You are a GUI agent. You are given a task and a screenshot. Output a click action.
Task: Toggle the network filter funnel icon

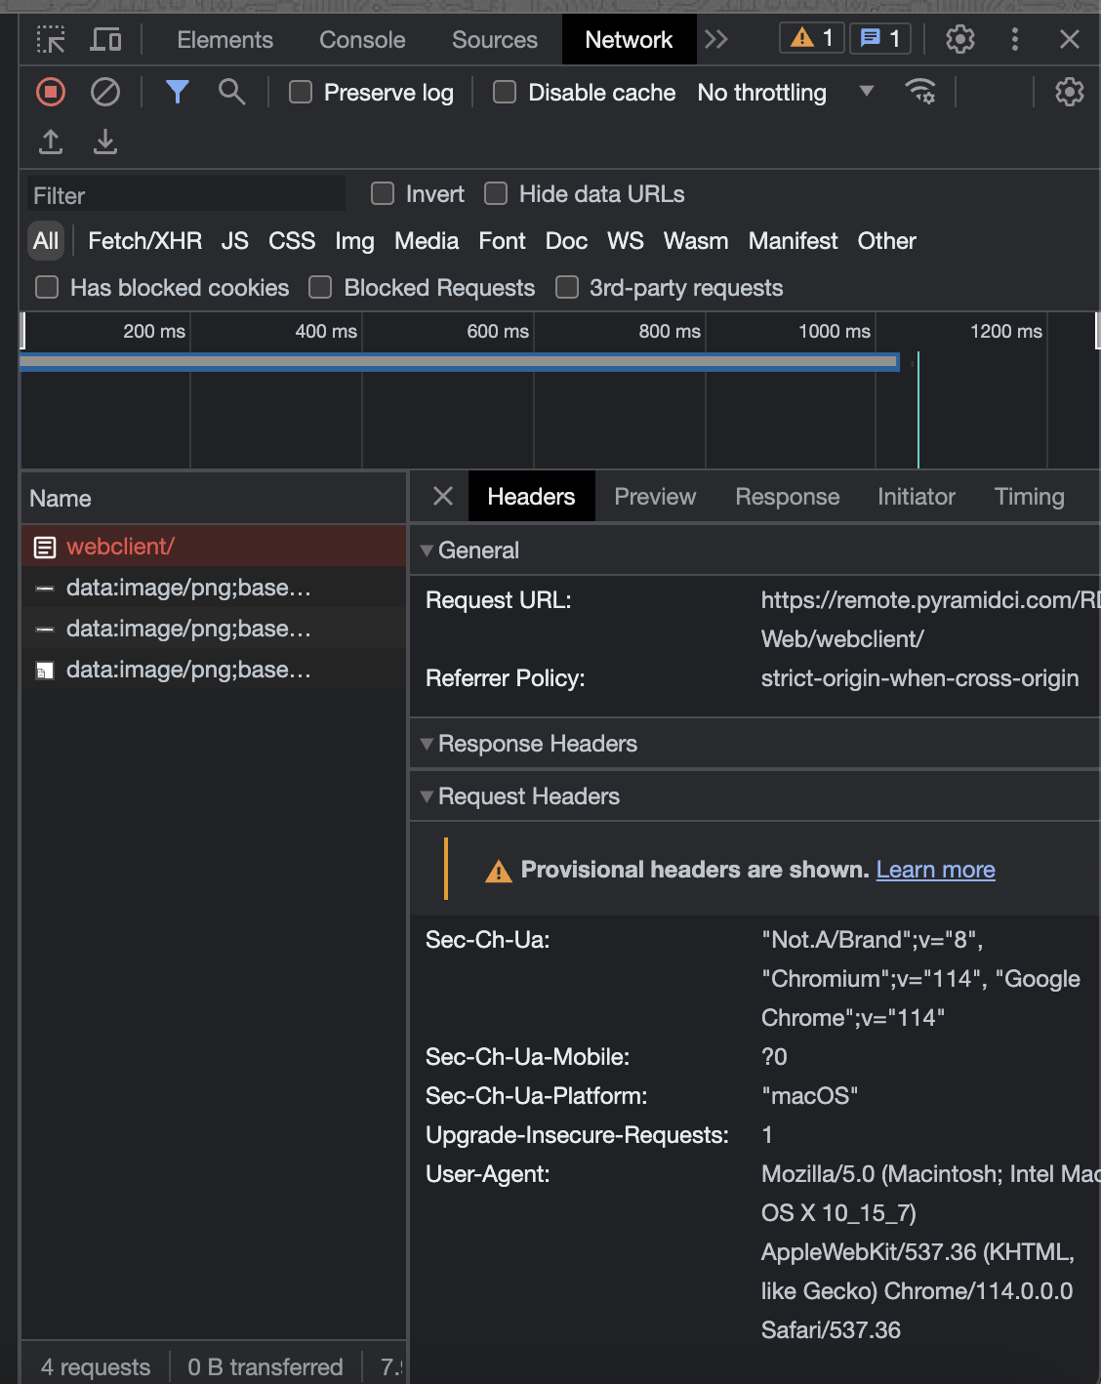[x=177, y=93]
